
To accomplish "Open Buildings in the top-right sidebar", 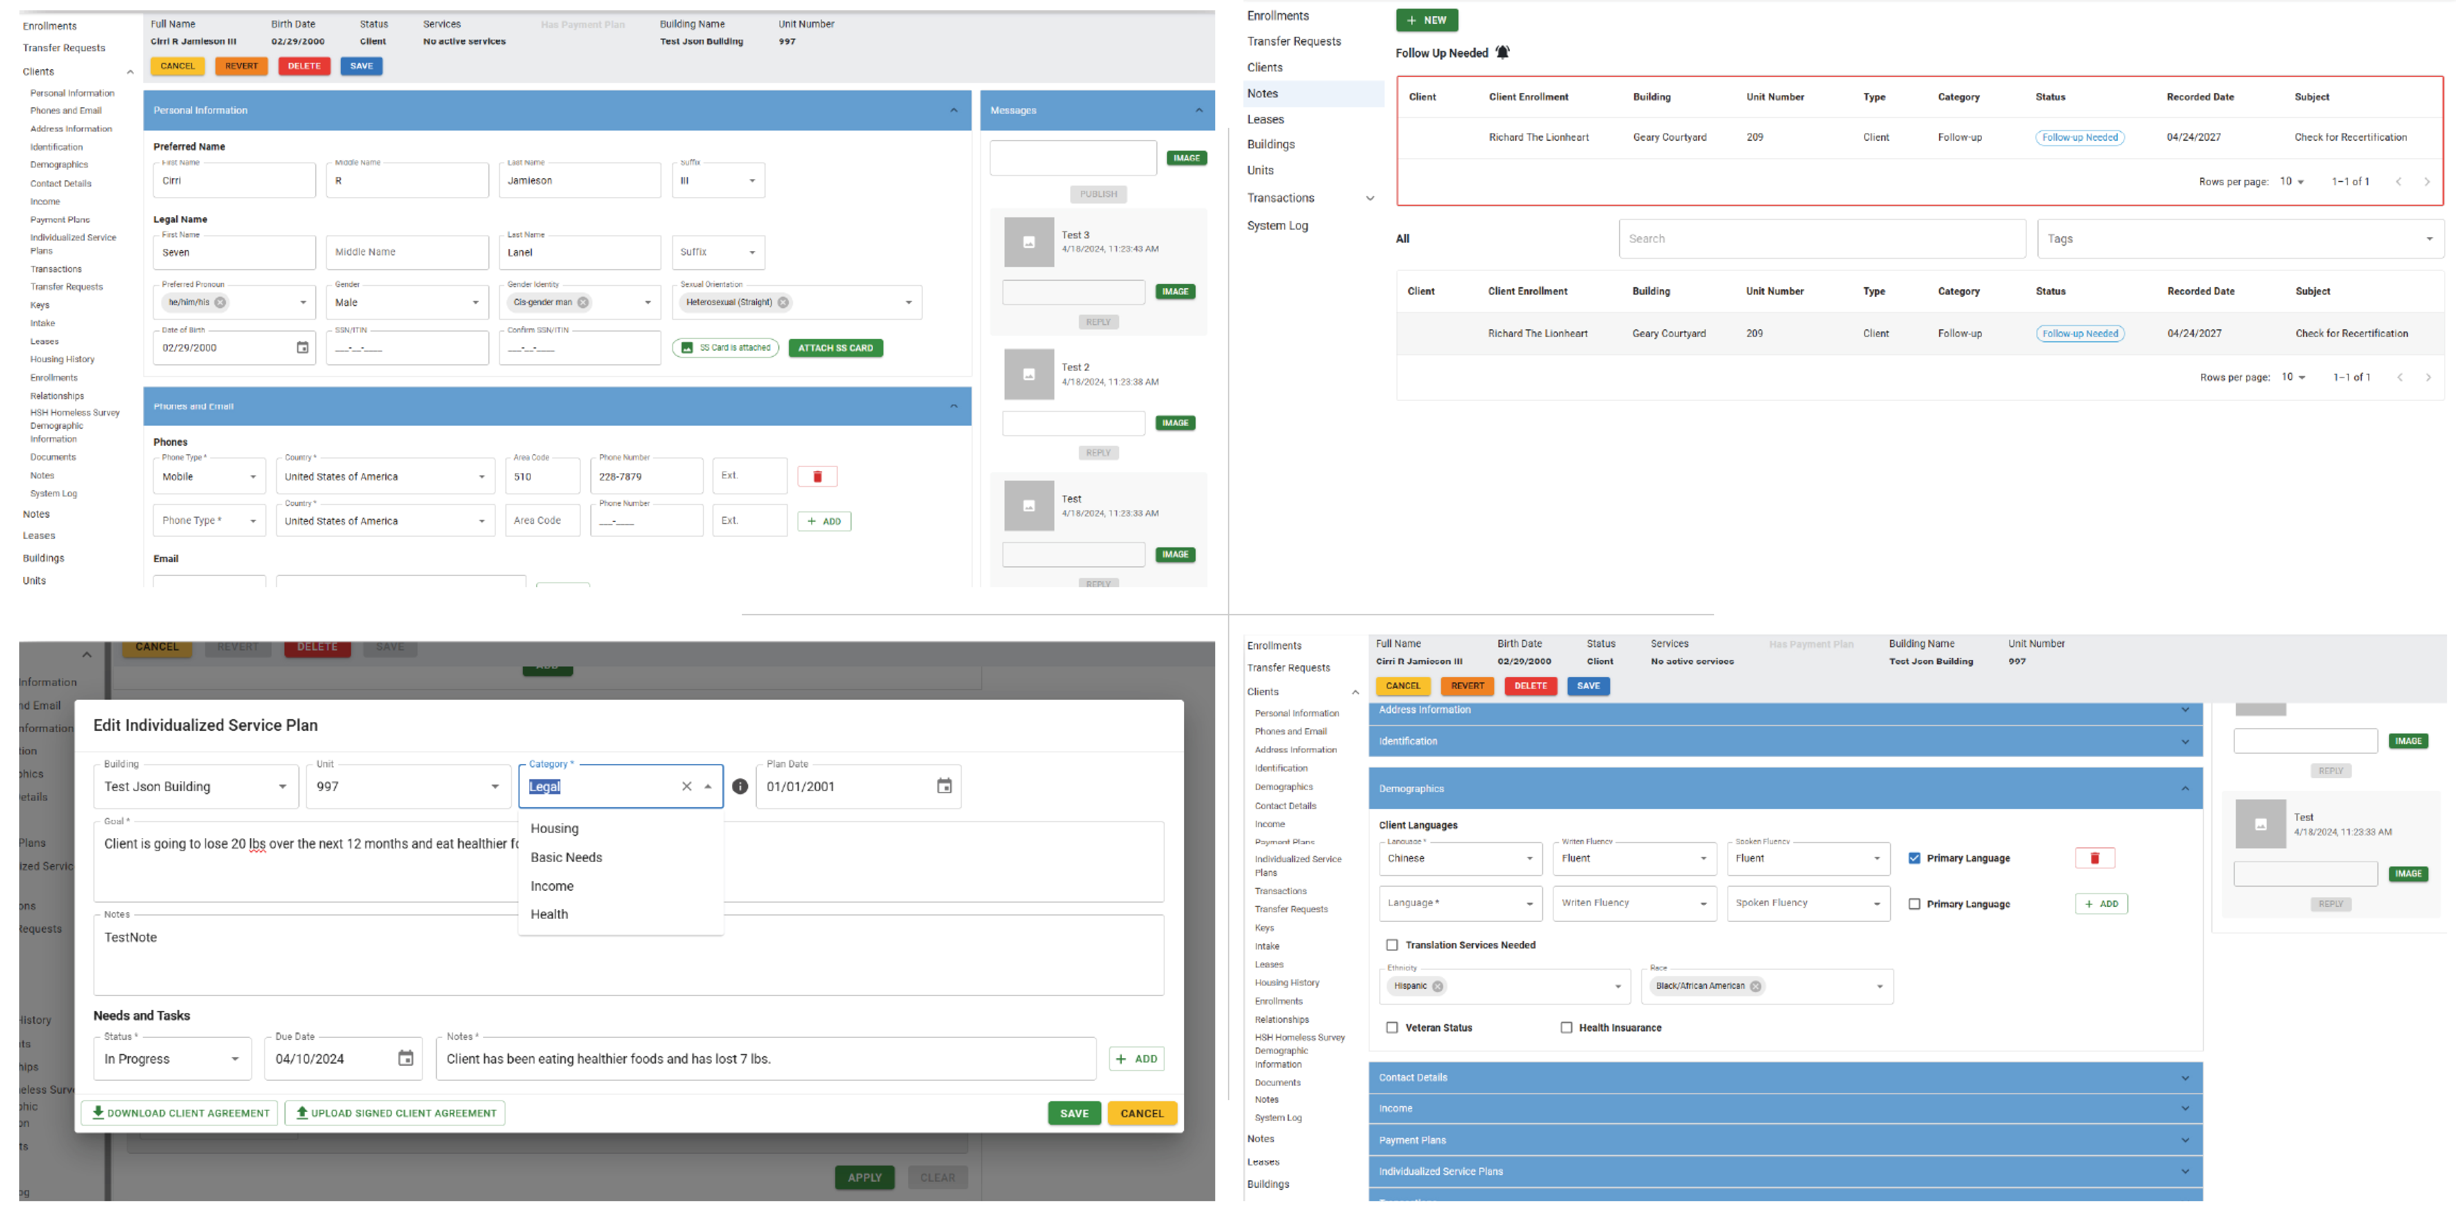I will (1271, 145).
